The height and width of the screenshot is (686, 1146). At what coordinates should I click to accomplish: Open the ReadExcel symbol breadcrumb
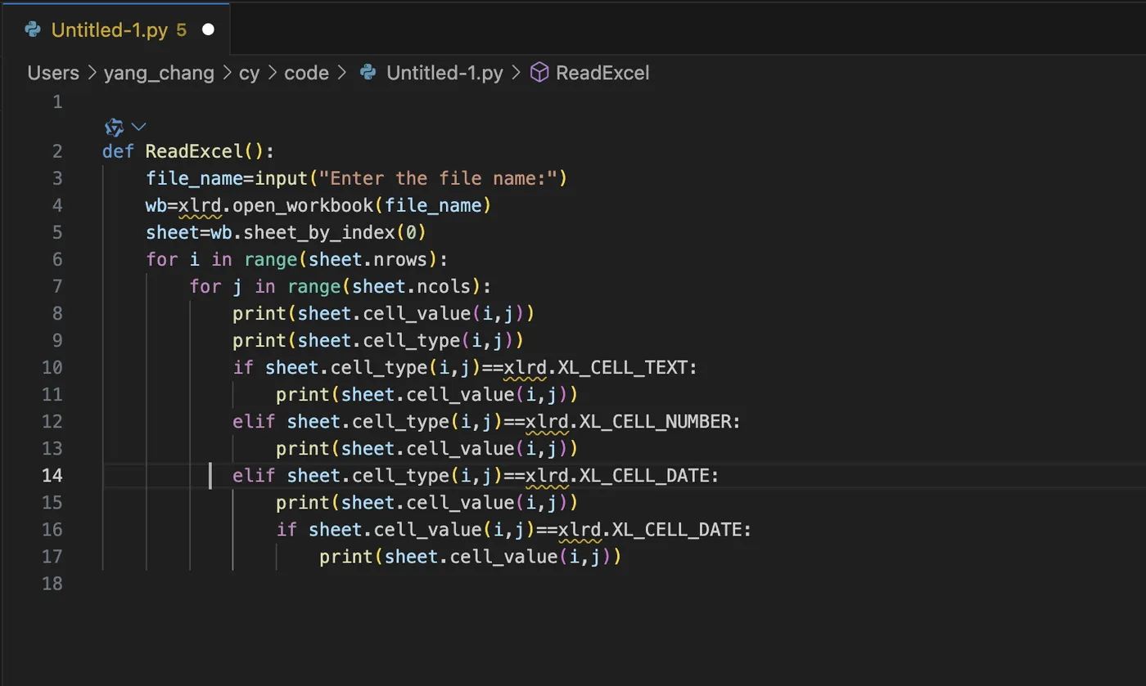tap(602, 73)
